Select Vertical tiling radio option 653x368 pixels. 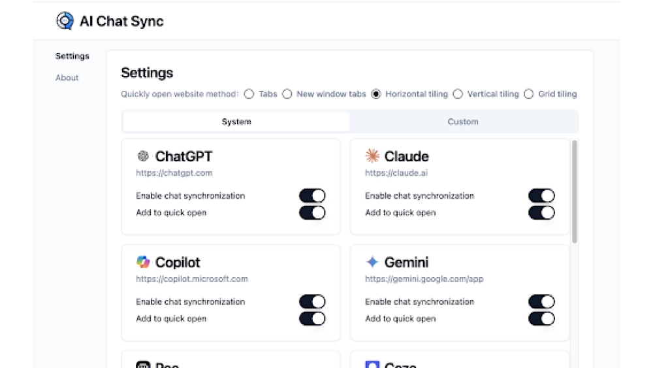click(x=458, y=94)
